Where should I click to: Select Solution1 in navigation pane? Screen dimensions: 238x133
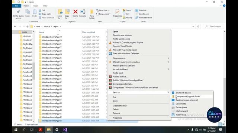point(28,68)
